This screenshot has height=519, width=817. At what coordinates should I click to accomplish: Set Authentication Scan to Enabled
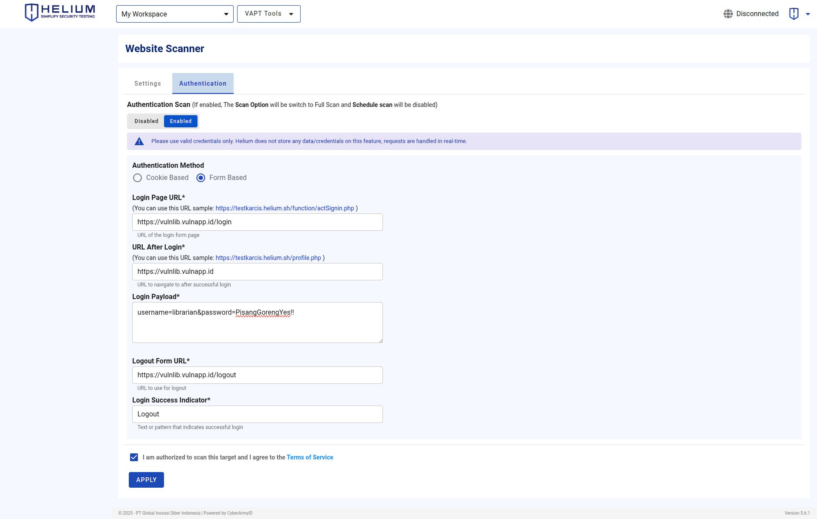tap(181, 121)
